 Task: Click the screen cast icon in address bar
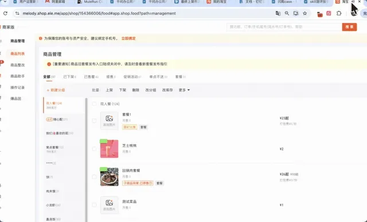point(296,13)
